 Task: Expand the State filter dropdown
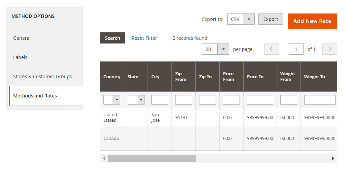(136, 100)
